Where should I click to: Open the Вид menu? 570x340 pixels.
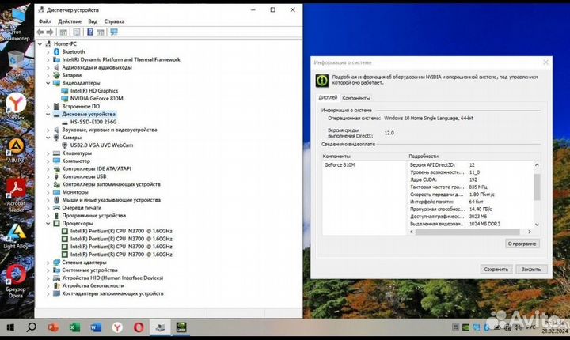tap(93, 21)
